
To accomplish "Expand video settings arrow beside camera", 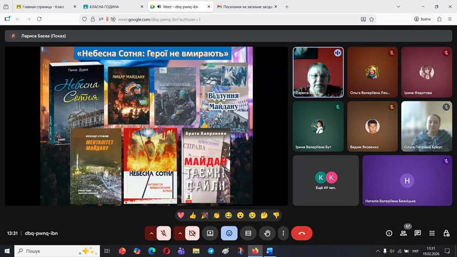I will coord(180,233).
